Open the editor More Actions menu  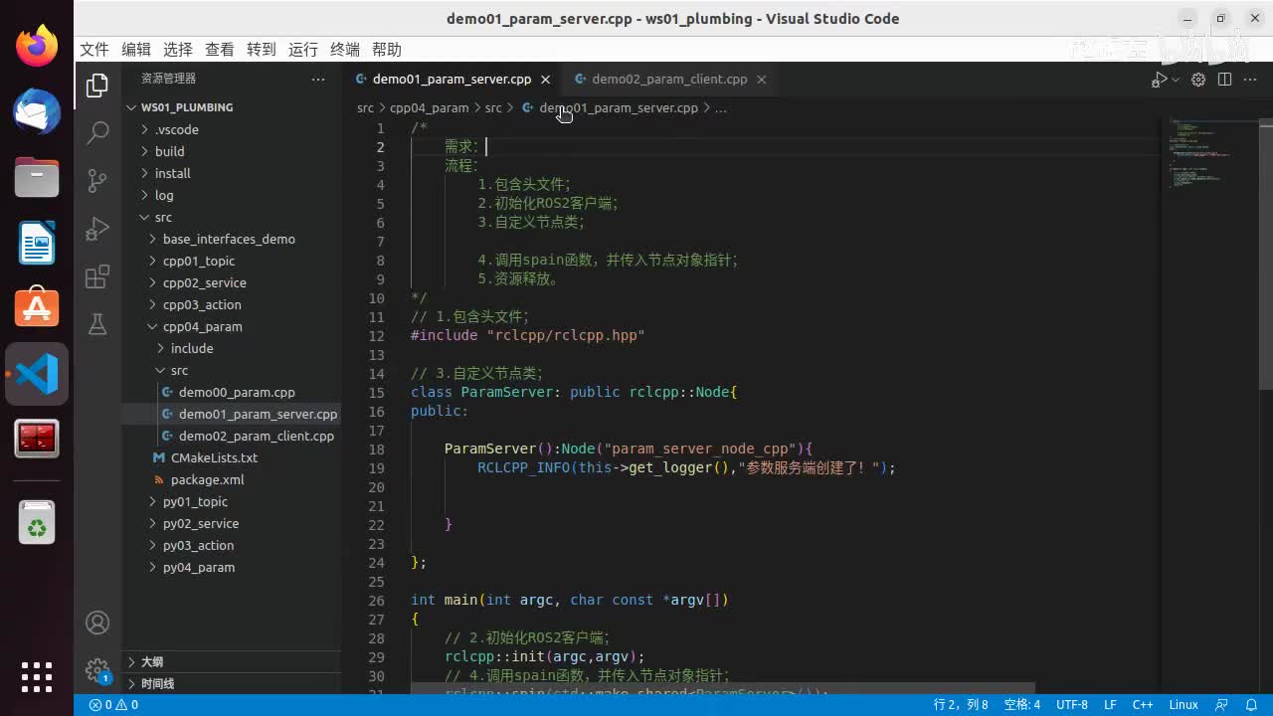(x=1250, y=80)
